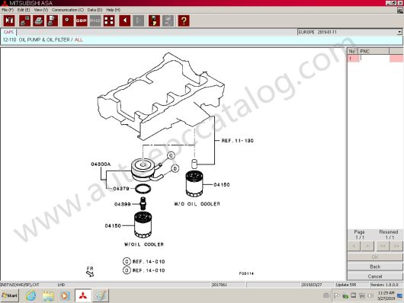404x303 pixels.
Task: Click the double left reserved arrow button
Action: click(383, 246)
